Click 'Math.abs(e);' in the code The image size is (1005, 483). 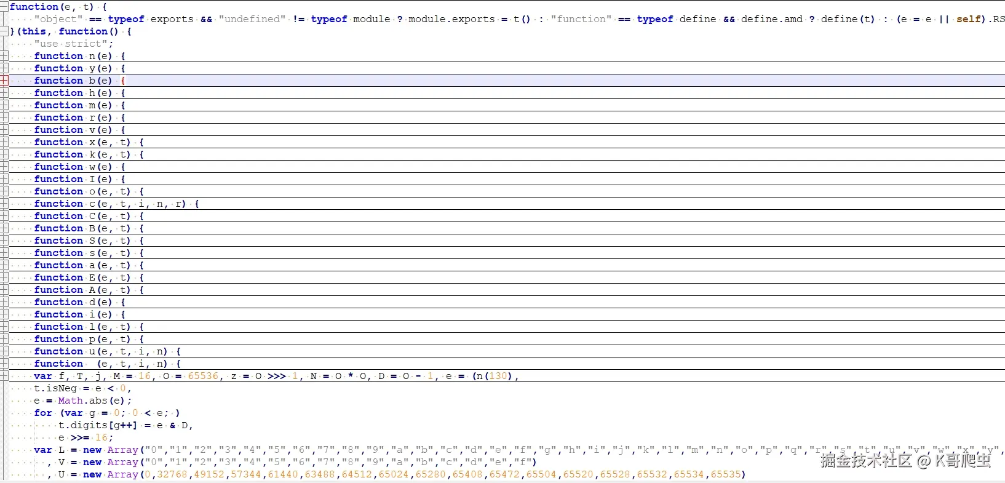[95, 401]
